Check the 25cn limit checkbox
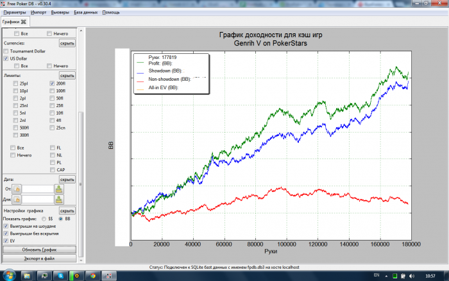 52,128
